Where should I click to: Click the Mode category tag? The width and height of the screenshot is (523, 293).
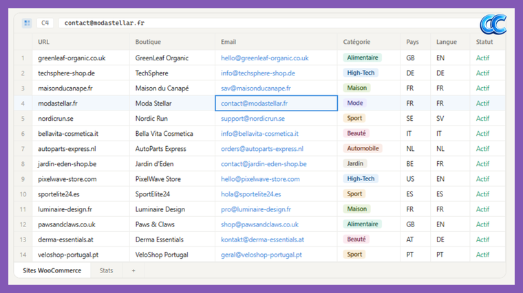coord(355,103)
